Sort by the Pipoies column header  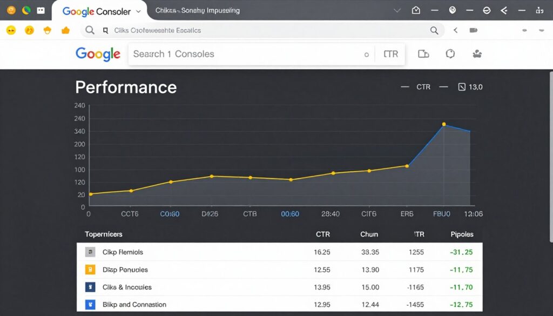click(462, 234)
